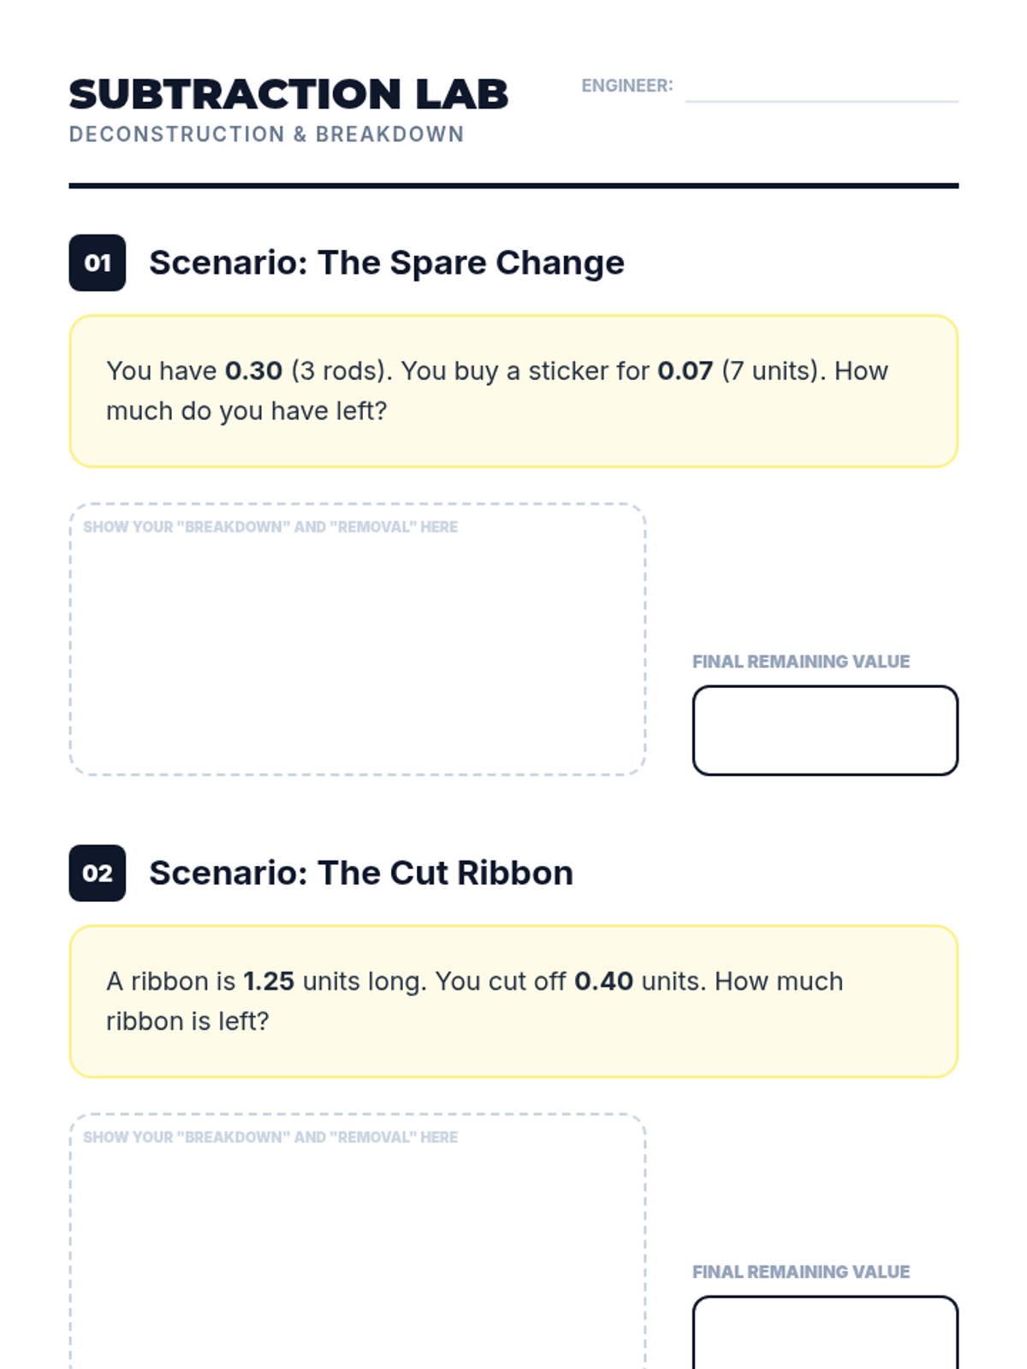Click the bold 0.07 sticker price
This screenshot has width=1027, height=1369.
[685, 370]
